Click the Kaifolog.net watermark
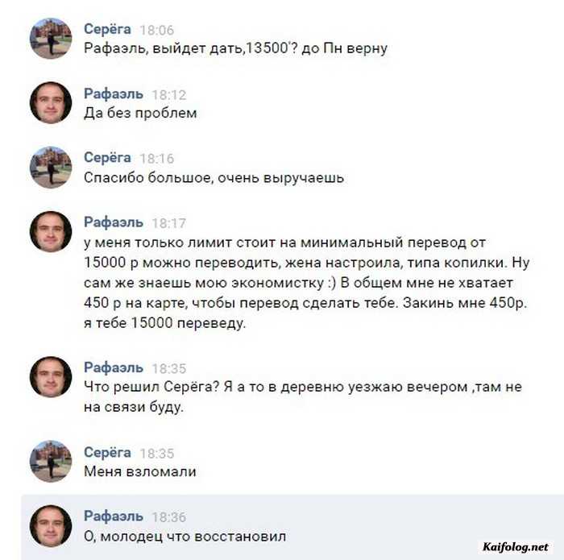The height and width of the screenshot is (560, 564). tap(515, 547)
